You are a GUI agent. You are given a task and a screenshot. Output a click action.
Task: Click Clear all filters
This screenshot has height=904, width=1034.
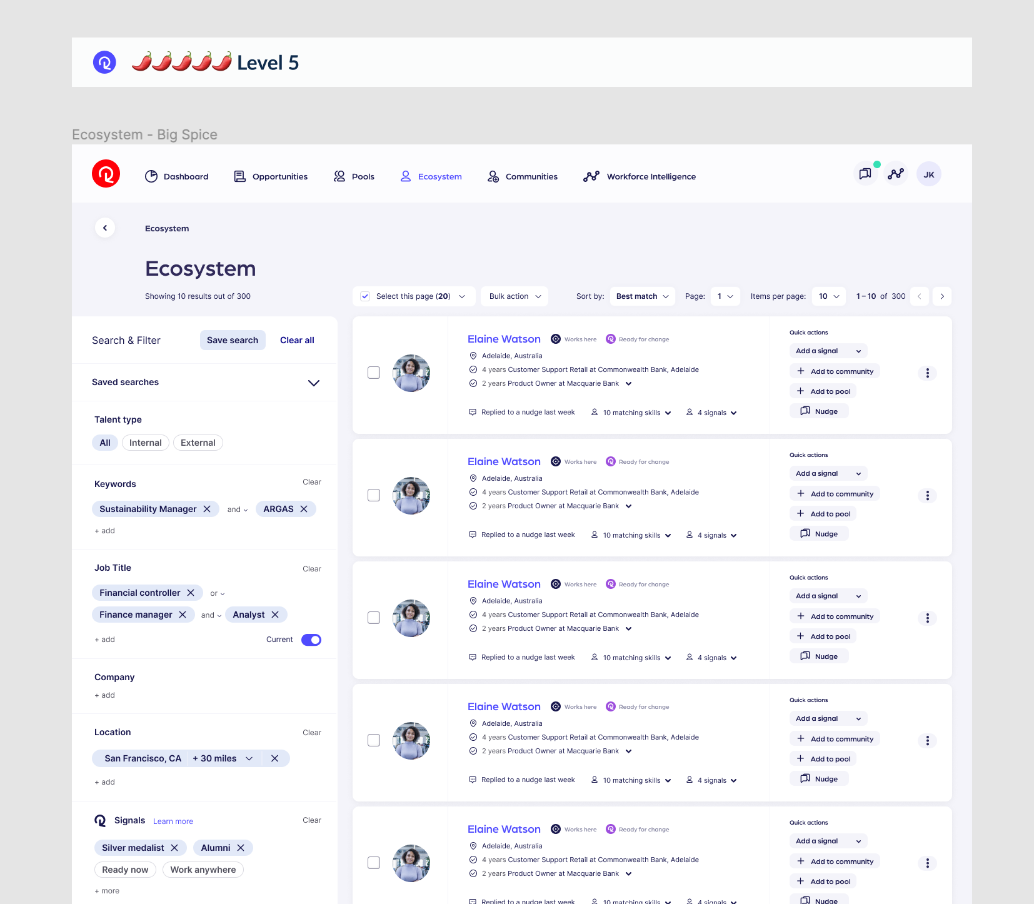[x=297, y=340]
